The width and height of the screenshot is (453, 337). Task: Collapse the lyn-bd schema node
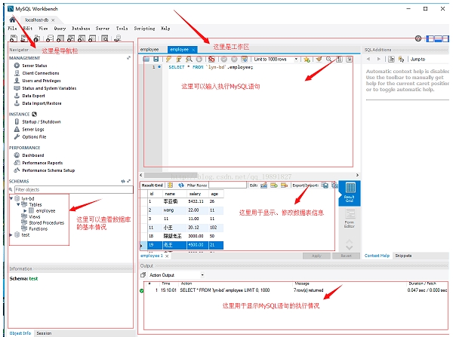click(11, 198)
